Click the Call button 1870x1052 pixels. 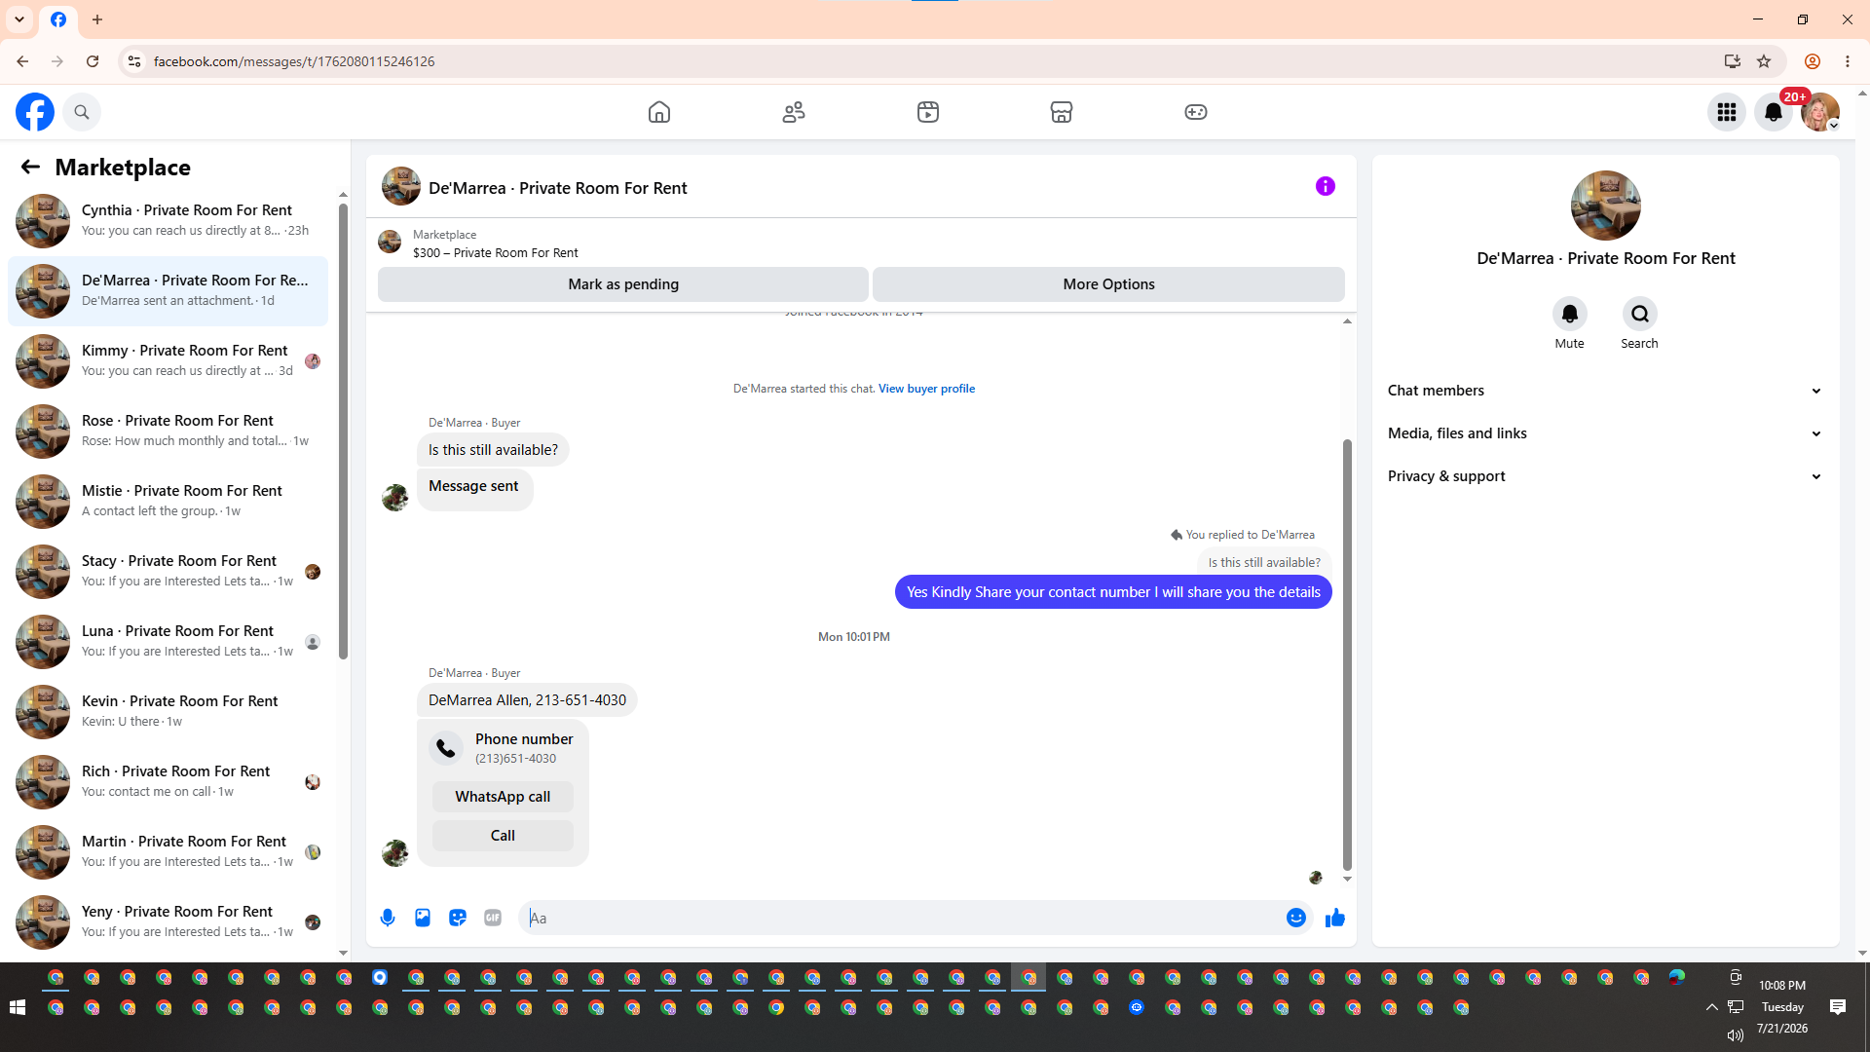pos(503,836)
